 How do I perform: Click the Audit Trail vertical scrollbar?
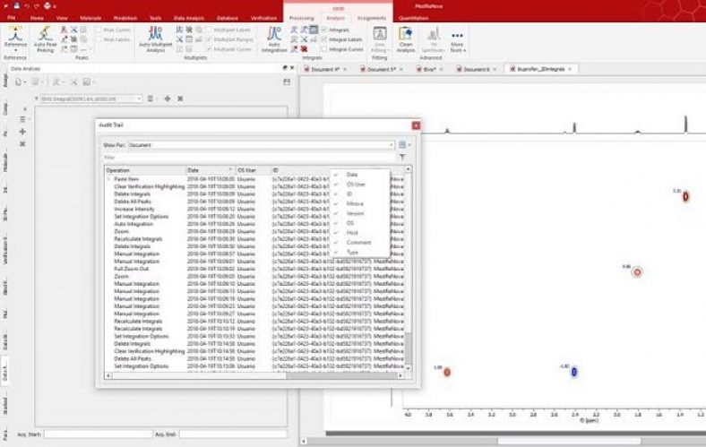409,348
